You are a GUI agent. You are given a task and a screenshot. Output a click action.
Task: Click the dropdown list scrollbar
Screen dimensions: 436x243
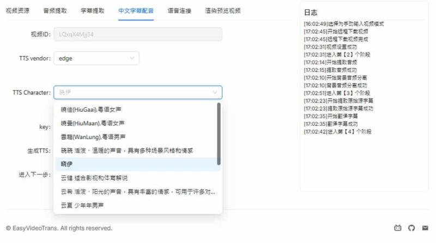[x=219, y=133]
